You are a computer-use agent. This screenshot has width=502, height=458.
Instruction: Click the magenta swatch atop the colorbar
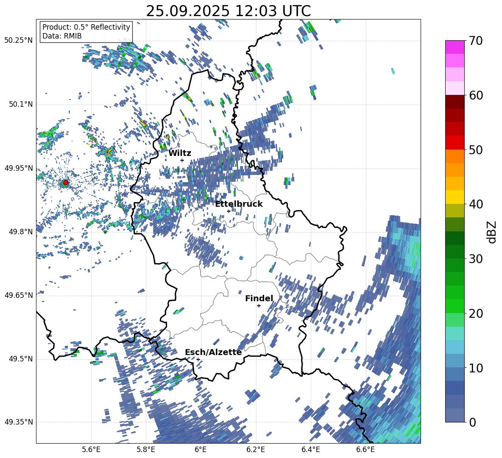(x=455, y=47)
